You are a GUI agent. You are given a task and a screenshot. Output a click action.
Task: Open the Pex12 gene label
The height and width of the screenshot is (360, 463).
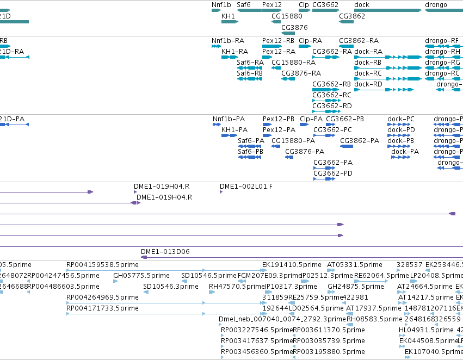272,5
